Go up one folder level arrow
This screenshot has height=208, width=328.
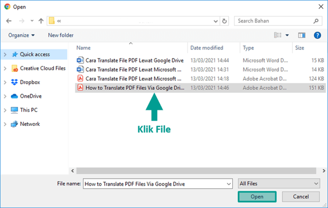[x=41, y=21]
